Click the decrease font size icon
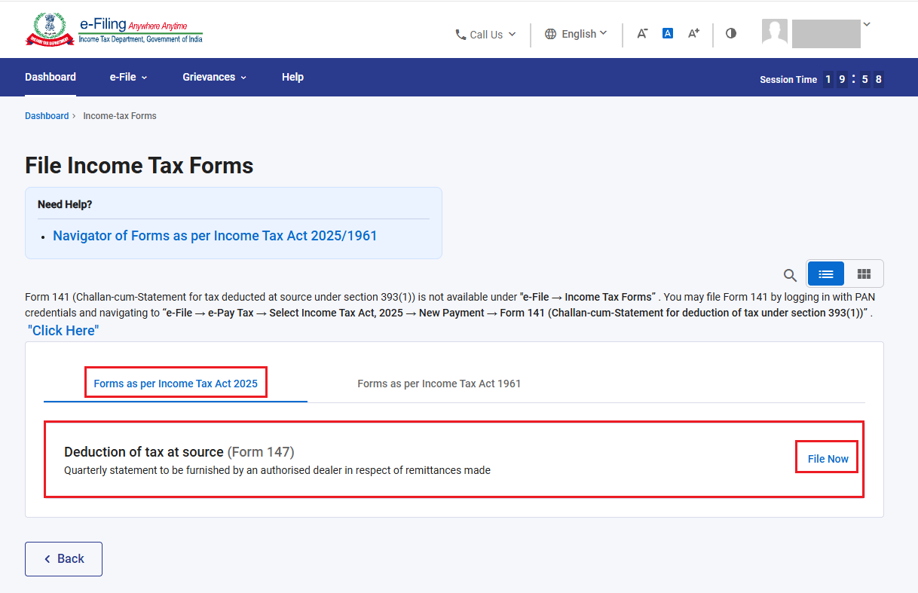 642,34
